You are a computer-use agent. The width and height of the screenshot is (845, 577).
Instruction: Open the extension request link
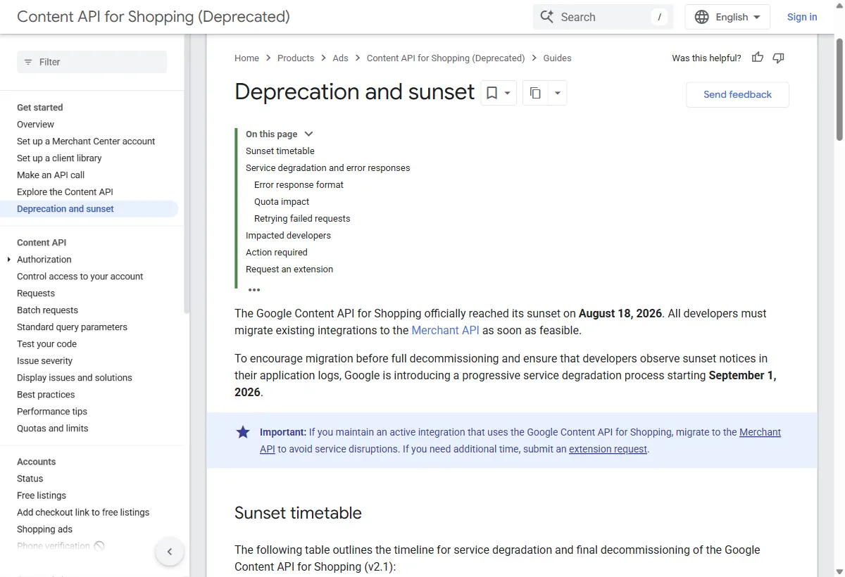tap(608, 449)
